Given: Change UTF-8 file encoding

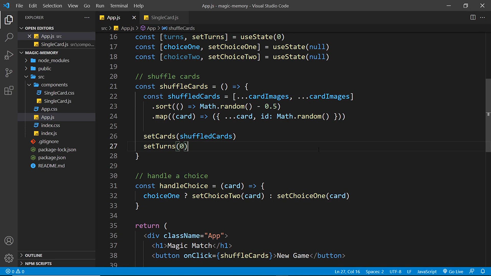Looking at the screenshot, I should point(395,271).
